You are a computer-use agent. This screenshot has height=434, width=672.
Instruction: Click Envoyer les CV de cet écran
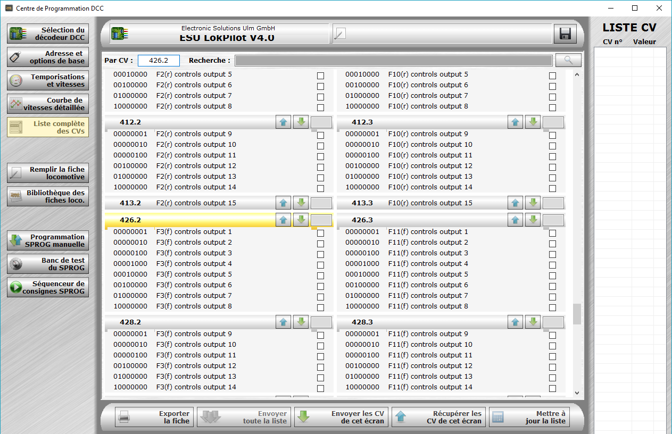click(x=342, y=418)
